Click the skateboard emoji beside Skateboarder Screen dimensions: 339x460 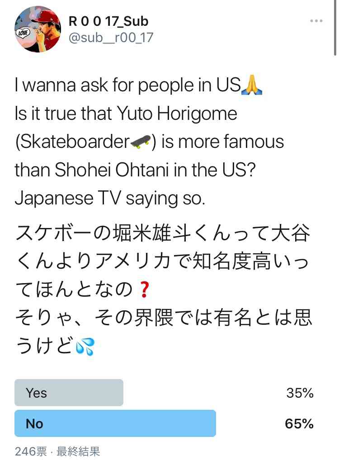(x=140, y=142)
